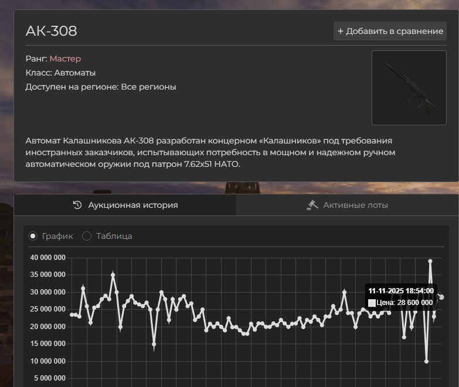Viewport: 459px width, 387px height.
Task: Open the AK-308 weapon image thumbnail
Action: tap(409, 87)
